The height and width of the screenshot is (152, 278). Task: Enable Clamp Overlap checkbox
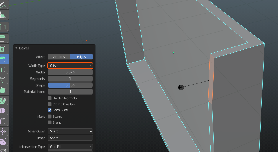[50, 104]
